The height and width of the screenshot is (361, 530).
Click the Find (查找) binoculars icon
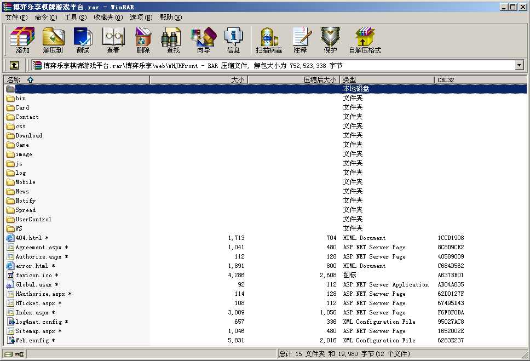(x=172, y=40)
